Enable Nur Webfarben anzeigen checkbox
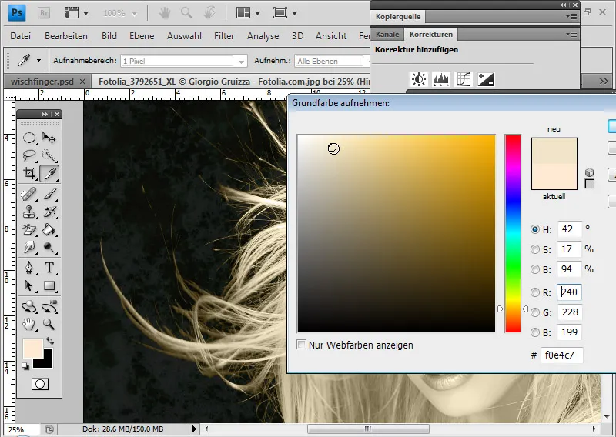616x437 pixels. (301, 345)
